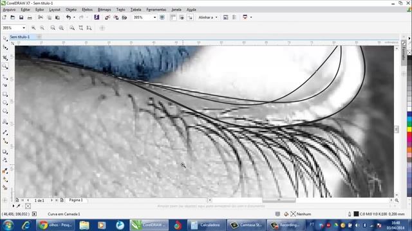The image size is (412, 231).
Task: Open the standard toolbar zoom level dropdown
Action: click(x=154, y=17)
